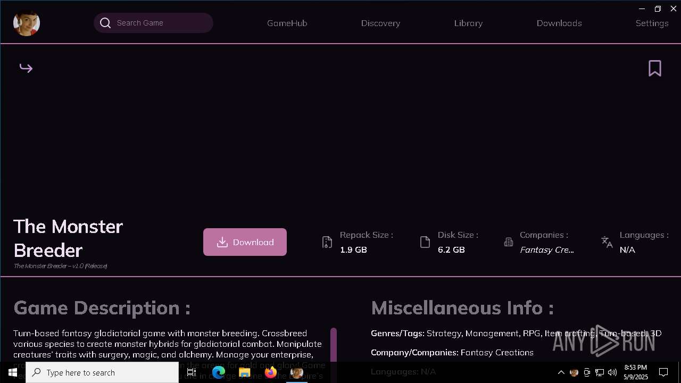Open the GameHub tab

pos(287,23)
